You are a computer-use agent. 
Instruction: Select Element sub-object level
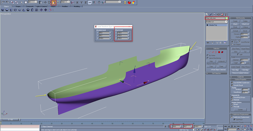tap(222, 52)
